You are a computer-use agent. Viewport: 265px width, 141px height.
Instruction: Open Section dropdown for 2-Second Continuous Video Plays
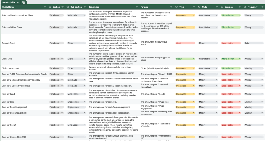(56, 15)
